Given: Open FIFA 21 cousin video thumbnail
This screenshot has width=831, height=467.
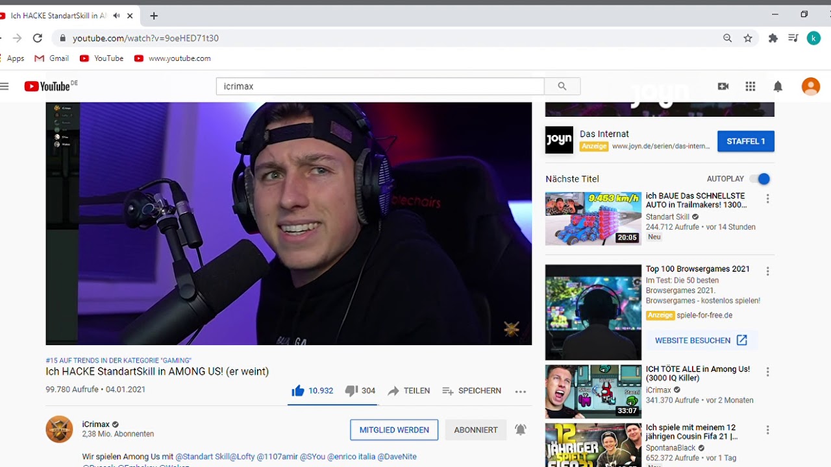Looking at the screenshot, I should (593, 445).
